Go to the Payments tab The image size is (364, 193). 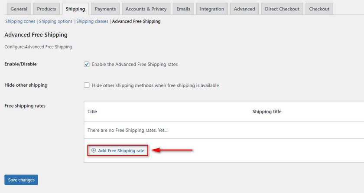tap(105, 9)
